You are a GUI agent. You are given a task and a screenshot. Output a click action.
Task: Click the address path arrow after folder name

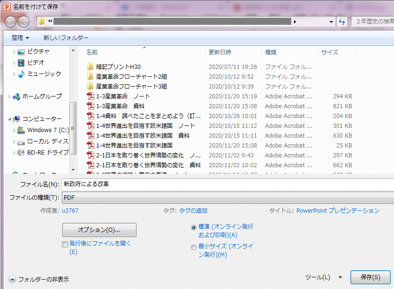[x=295, y=22]
